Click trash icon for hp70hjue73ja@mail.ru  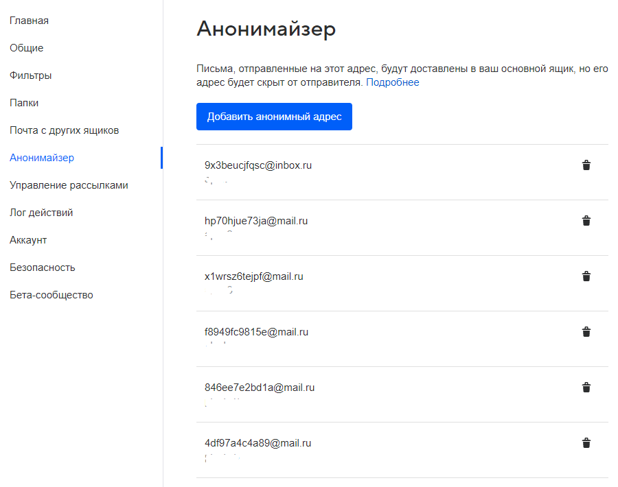point(586,221)
